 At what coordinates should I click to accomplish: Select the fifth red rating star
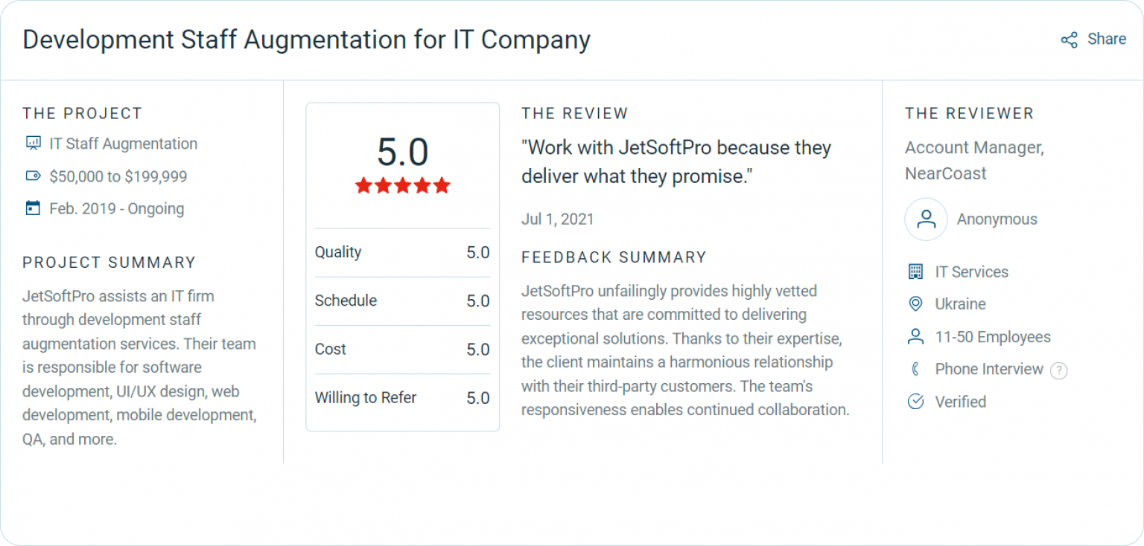click(440, 186)
